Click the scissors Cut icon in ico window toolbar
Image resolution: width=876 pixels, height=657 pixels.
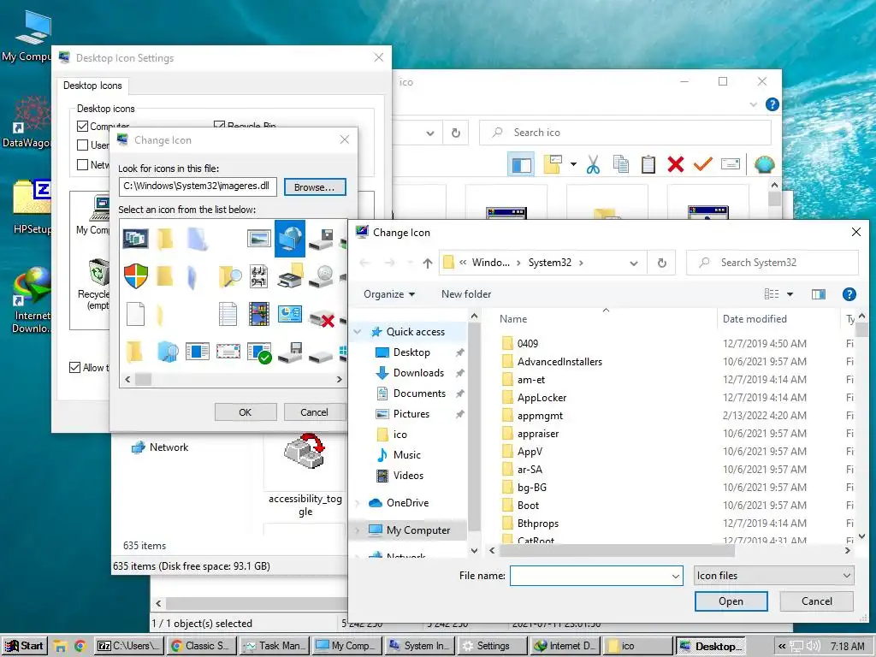tap(594, 164)
